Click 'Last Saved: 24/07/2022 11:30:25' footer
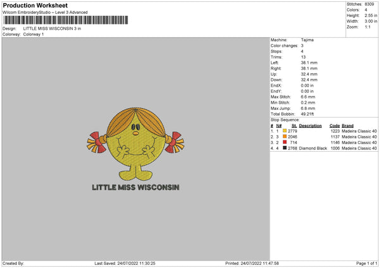This screenshot has height=268, width=380. [x=125, y=263]
